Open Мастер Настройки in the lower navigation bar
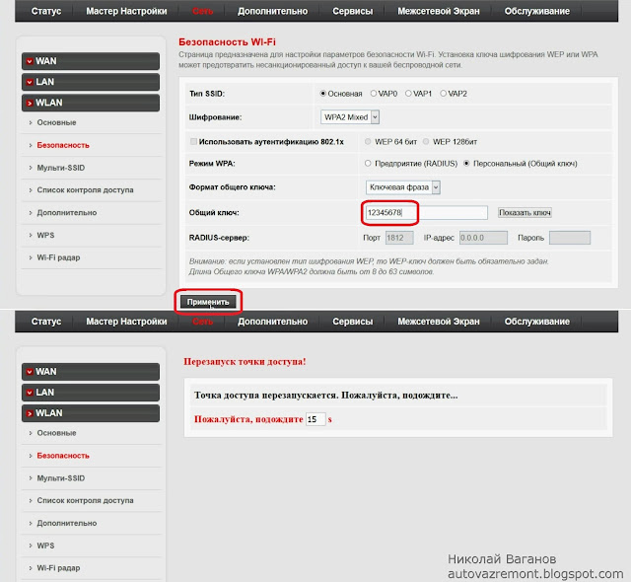This screenshot has width=631, height=582. [126, 322]
